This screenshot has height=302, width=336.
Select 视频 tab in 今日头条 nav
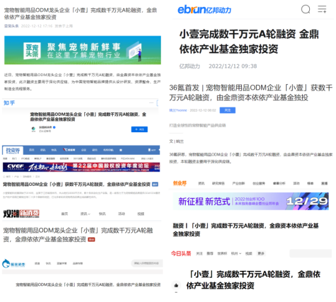point(249,253)
